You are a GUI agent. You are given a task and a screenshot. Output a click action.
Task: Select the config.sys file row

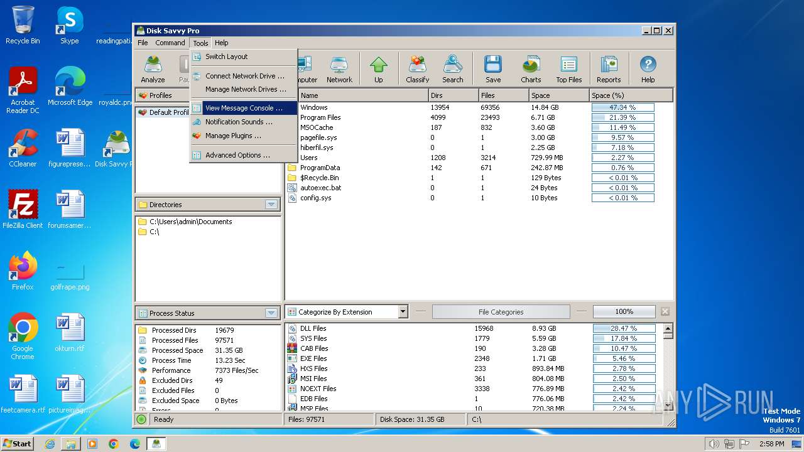pyautogui.click(x=479, y=198)
